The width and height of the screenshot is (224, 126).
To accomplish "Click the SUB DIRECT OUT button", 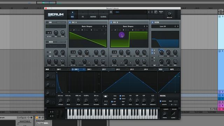I will click(x=61, y=22).
